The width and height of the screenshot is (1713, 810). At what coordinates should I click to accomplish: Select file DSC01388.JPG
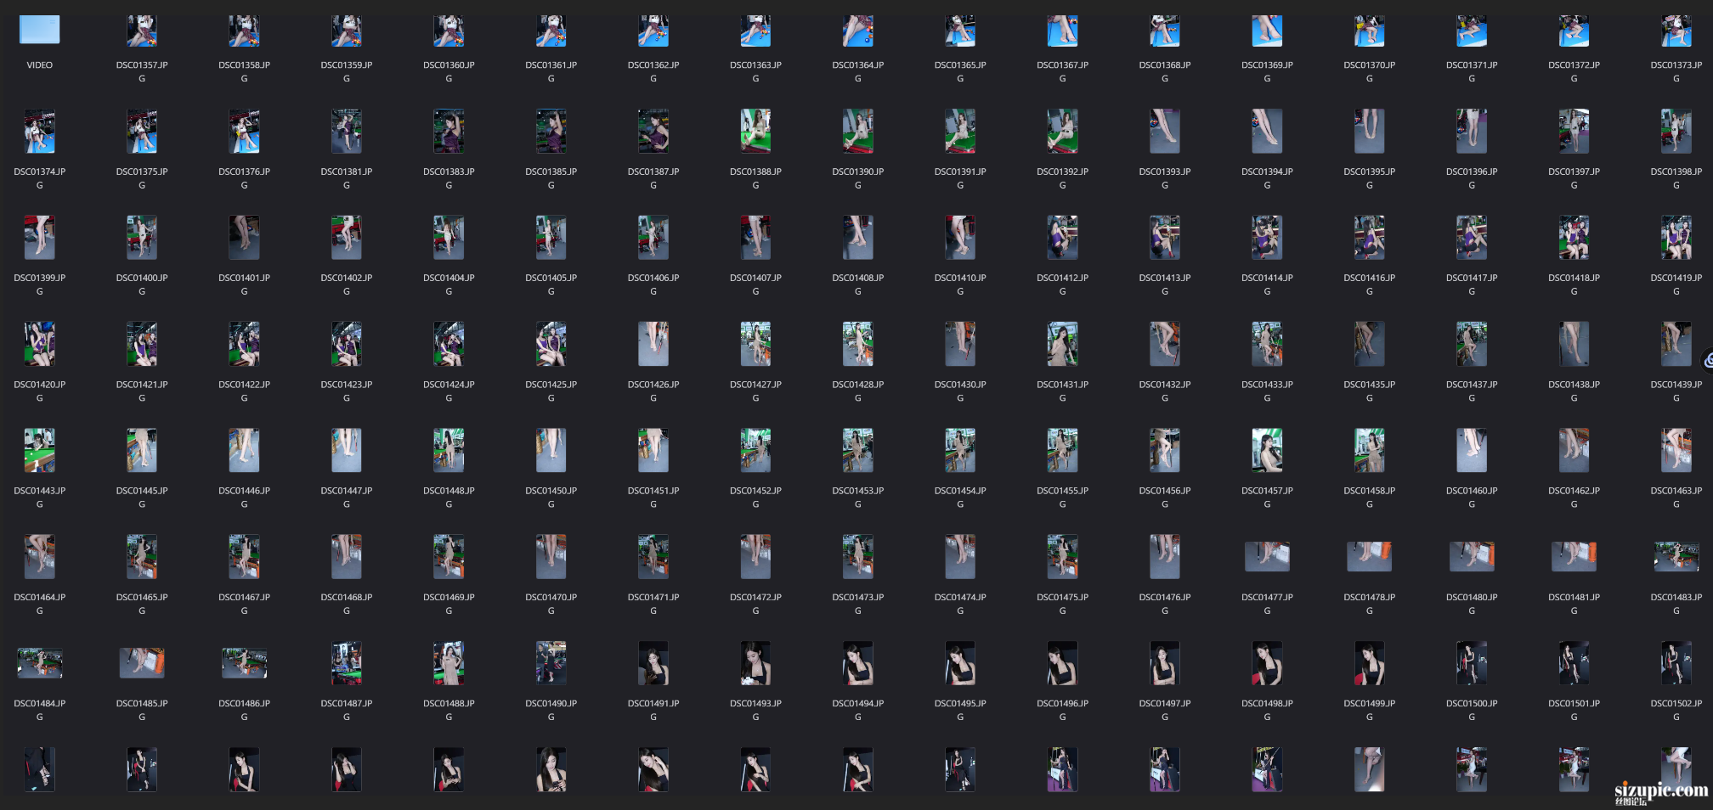pos(755,131)
